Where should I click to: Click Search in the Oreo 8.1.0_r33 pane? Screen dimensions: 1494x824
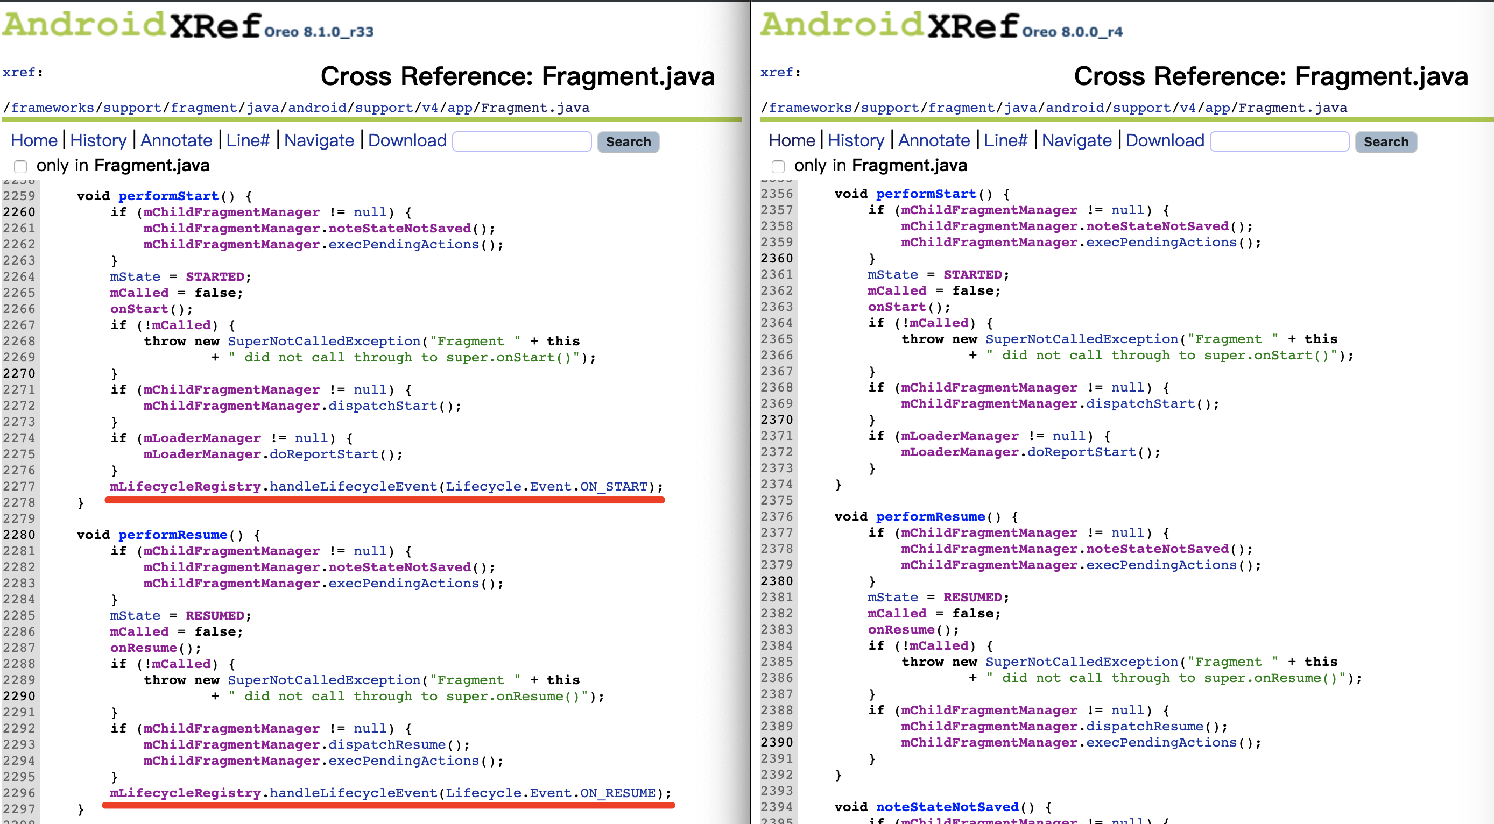click(x=629, y=142)
